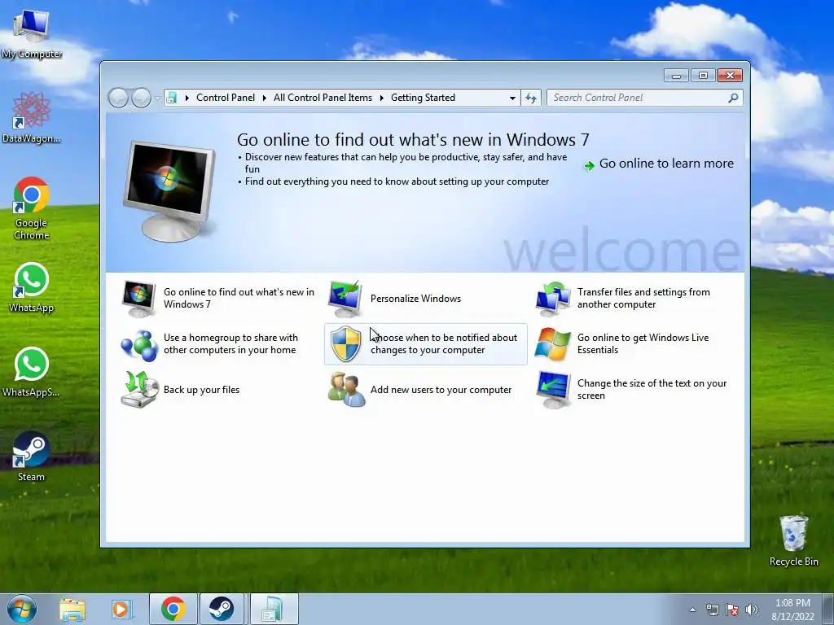Click the text size monitor icon
This screenshot has height=625, width=834.
coord(553,390)
